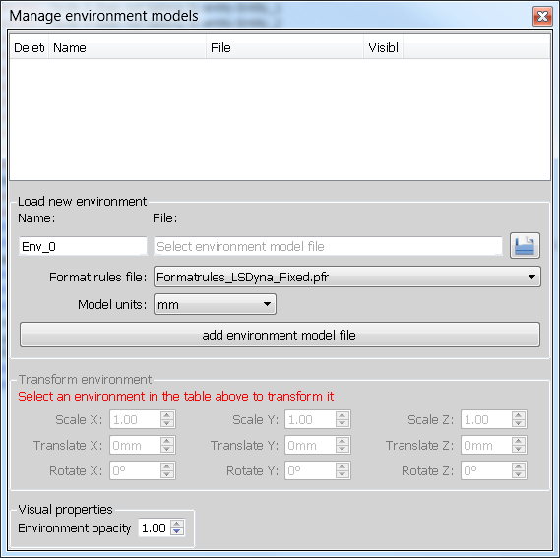Increase Translate Z with up arrow

[519, 441]
